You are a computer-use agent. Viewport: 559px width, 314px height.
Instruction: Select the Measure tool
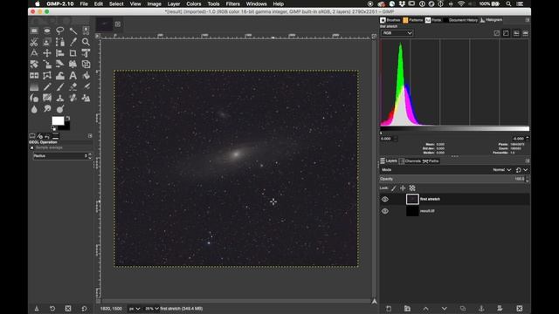[x=34, y=53]
